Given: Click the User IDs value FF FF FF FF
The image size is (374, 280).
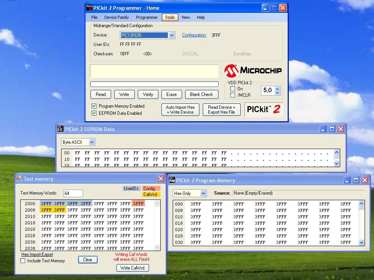Looking at the screenshot, I should pyautogui.click(x=130, y=44).
